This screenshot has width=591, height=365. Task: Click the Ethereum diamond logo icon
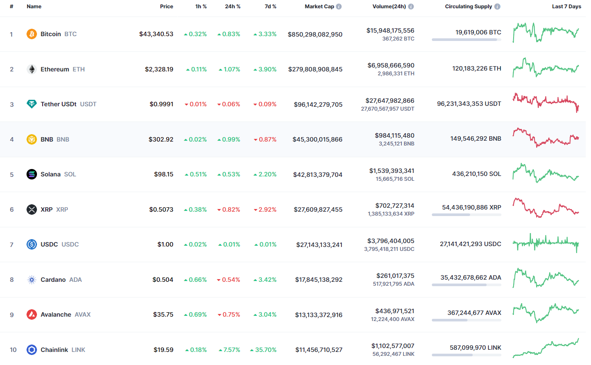pyautogui.click(x=32, y=69)
